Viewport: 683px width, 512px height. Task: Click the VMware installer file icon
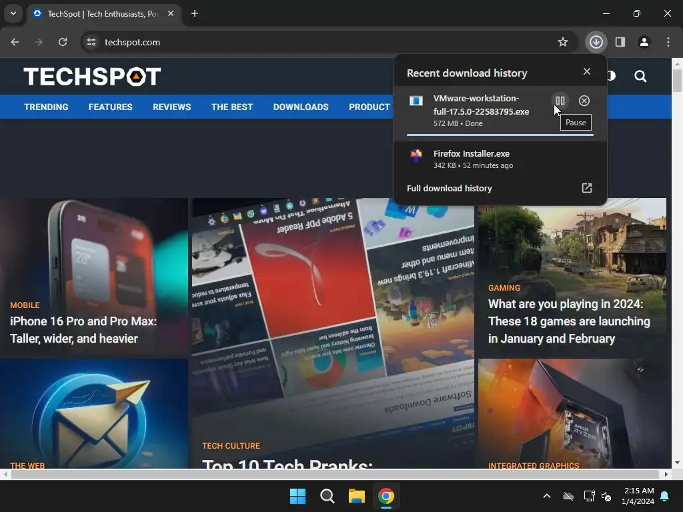[x=416, y=101]
